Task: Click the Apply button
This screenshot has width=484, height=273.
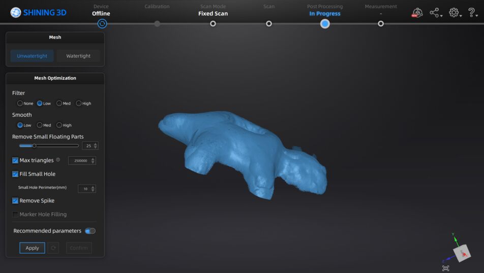Action: 32,248
